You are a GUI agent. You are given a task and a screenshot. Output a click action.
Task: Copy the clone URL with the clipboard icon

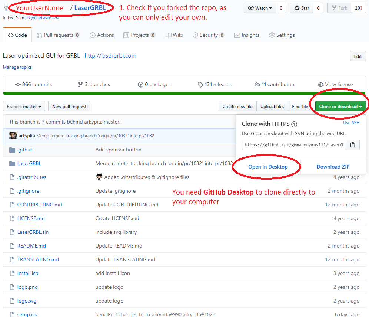tap(353, 145)
